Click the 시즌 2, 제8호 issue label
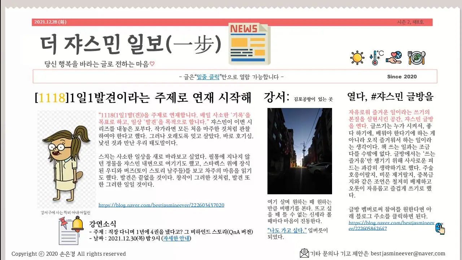462x260 pixels. (410, 22)
